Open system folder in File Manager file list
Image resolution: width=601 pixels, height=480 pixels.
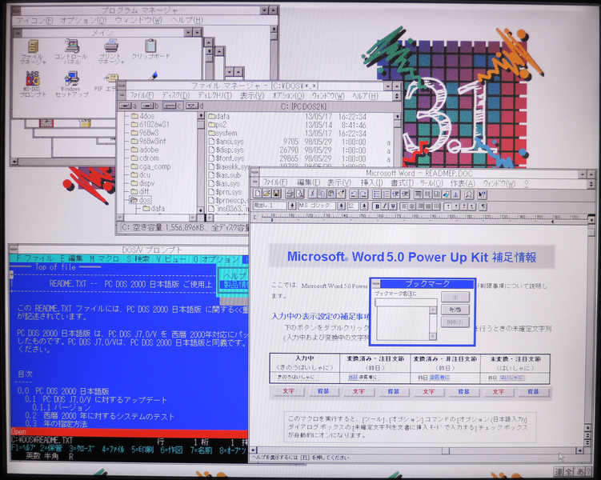tap(222, 133)
